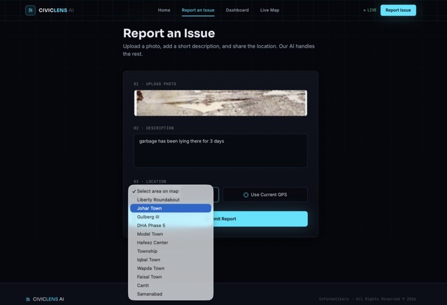Pick Hafeez Center from the list
Image resolution: width=447 pixels, height=305 pixels.
[170, 242]
